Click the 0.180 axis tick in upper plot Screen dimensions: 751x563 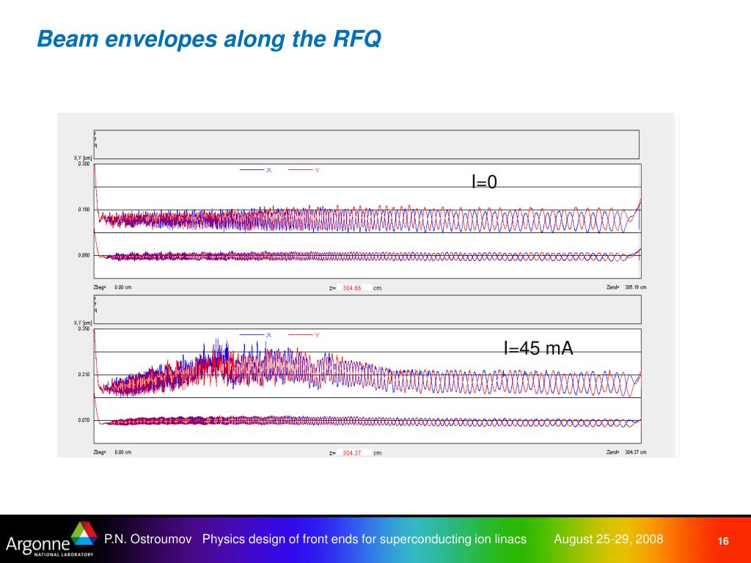pos(84,210)
